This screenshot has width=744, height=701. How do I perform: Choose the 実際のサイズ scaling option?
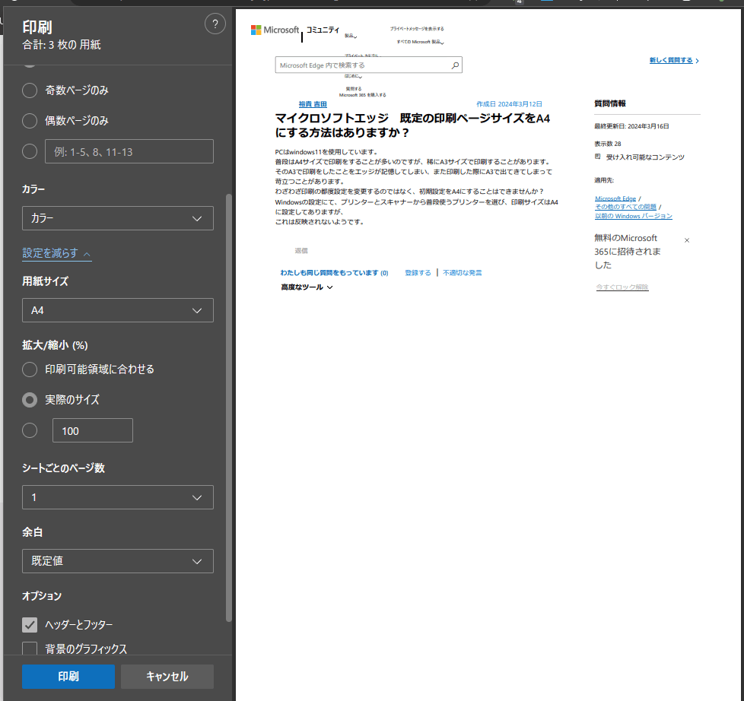(30, 401)
